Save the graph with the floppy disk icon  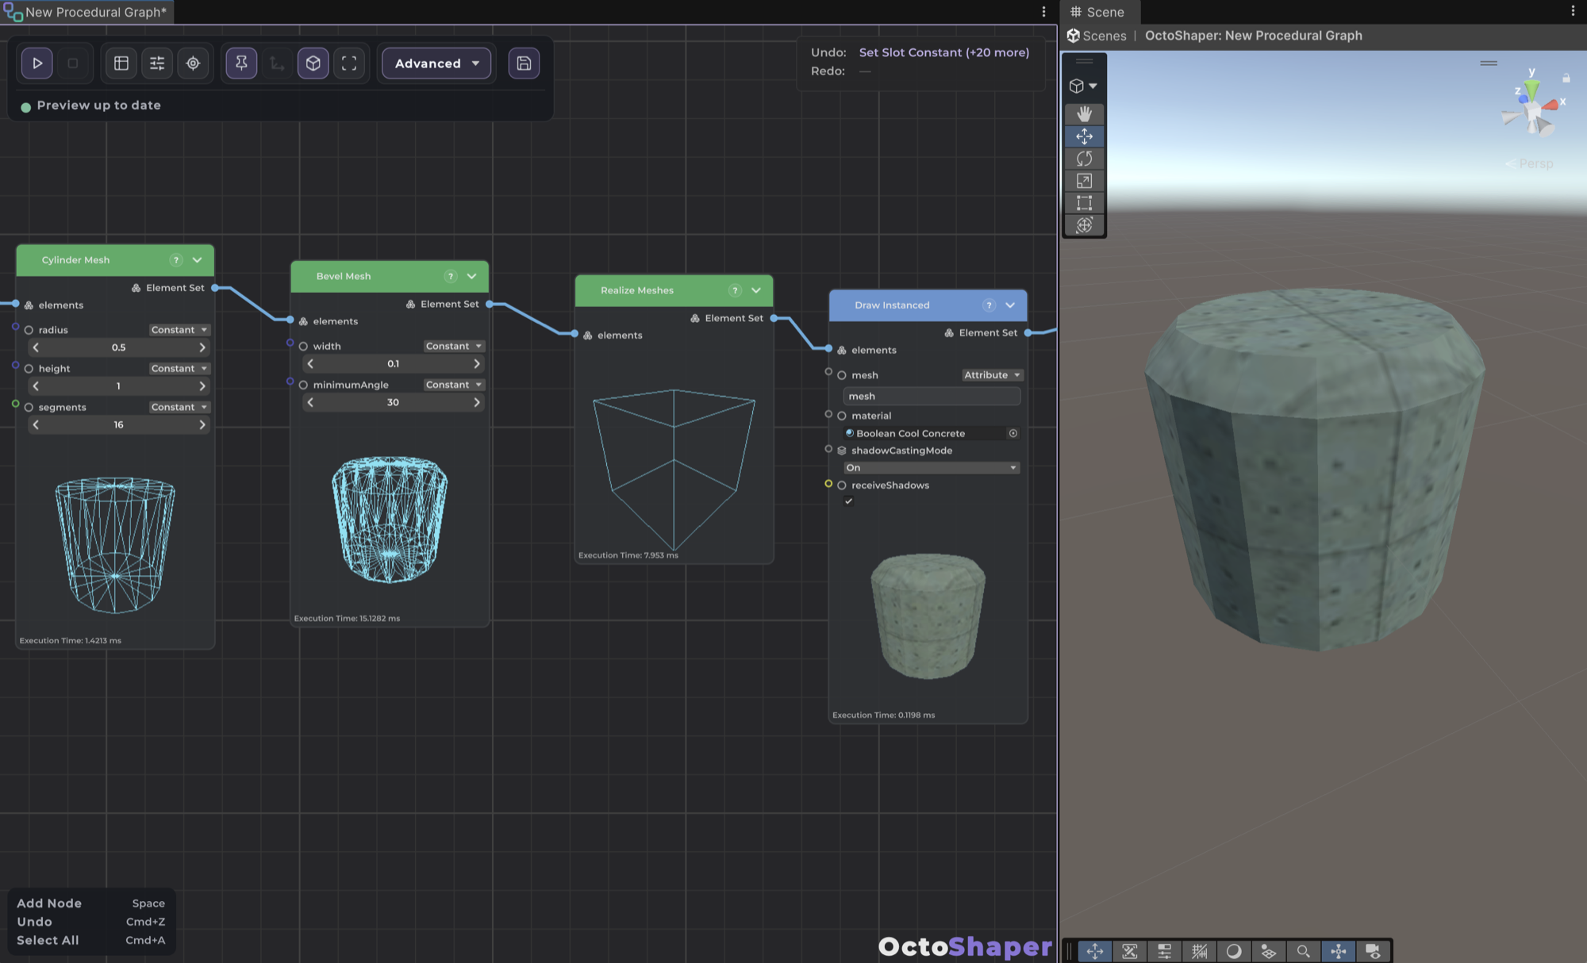coord(524,63)
